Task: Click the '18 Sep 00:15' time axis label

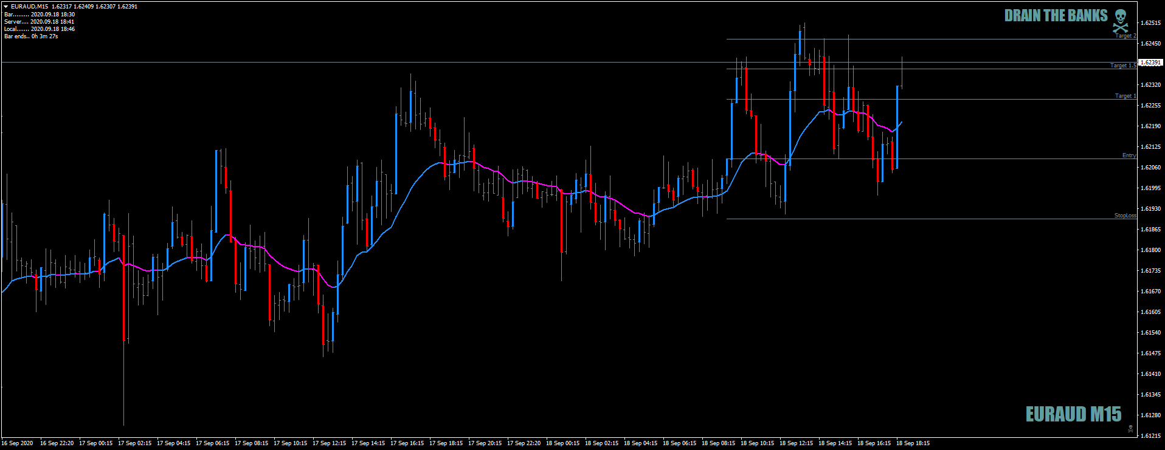Action: pos(563,443)
